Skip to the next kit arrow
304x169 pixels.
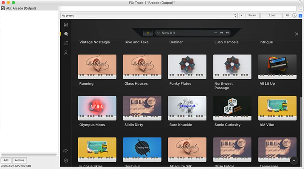[x=227, y=33]
